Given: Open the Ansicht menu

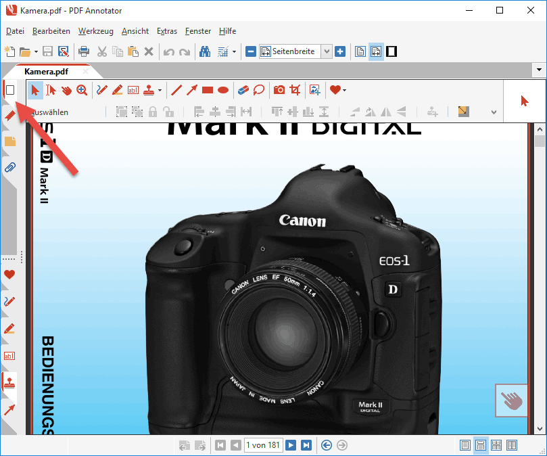Looking at the screenshot, I should click(x=135, y=31).
